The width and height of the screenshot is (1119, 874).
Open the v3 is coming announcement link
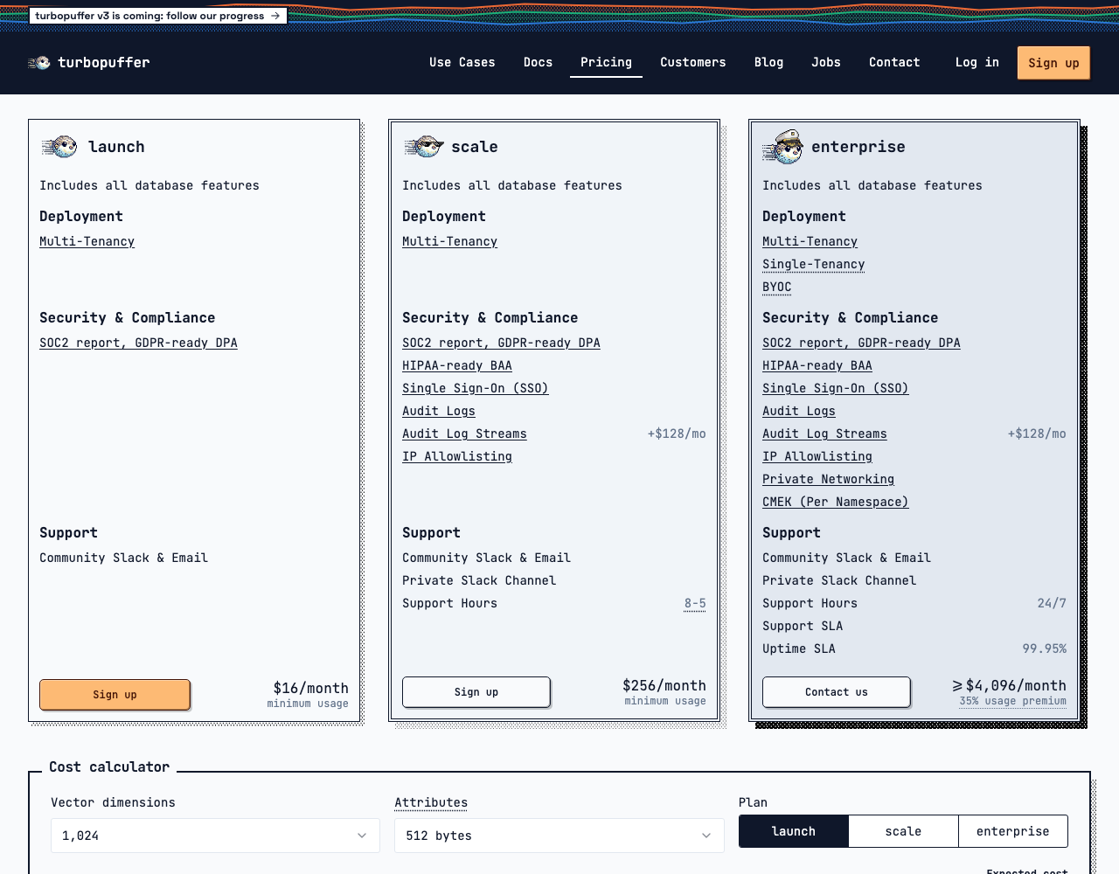[157, 16]
